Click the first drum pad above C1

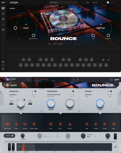20,65
